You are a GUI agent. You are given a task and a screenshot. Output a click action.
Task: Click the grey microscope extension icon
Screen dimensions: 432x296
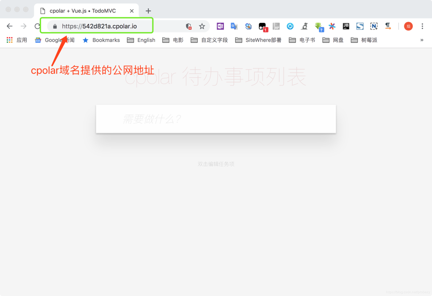pos(304,26)
